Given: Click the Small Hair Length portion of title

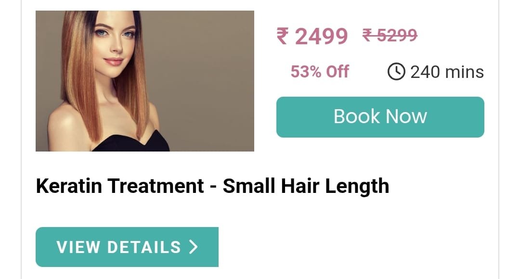Looking at the screenshot, I should [306, 186].
